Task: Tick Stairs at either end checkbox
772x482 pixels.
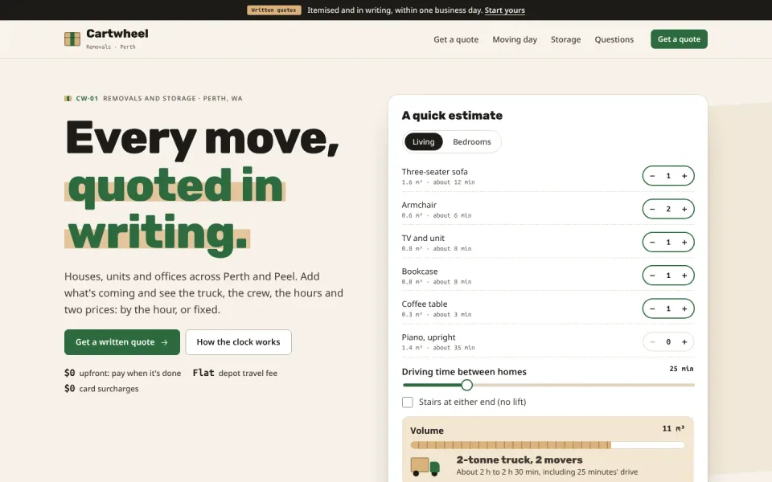Action: pos(407,402)
